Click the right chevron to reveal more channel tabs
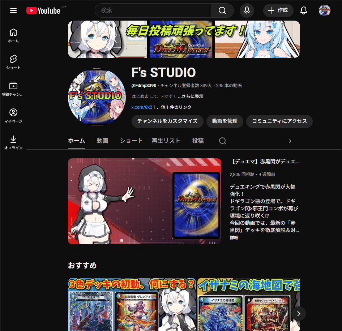 tap(290, 141)
